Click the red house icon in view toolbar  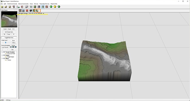pos(27,11)
